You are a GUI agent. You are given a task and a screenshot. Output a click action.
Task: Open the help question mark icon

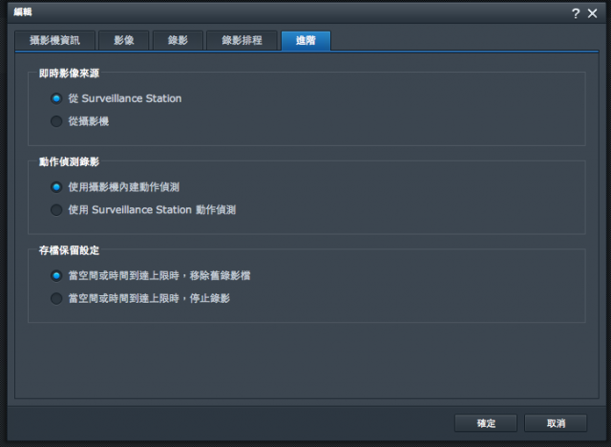click(575, 12)
